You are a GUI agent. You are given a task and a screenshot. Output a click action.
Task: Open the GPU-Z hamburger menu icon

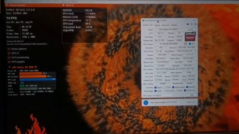point(195,24)
